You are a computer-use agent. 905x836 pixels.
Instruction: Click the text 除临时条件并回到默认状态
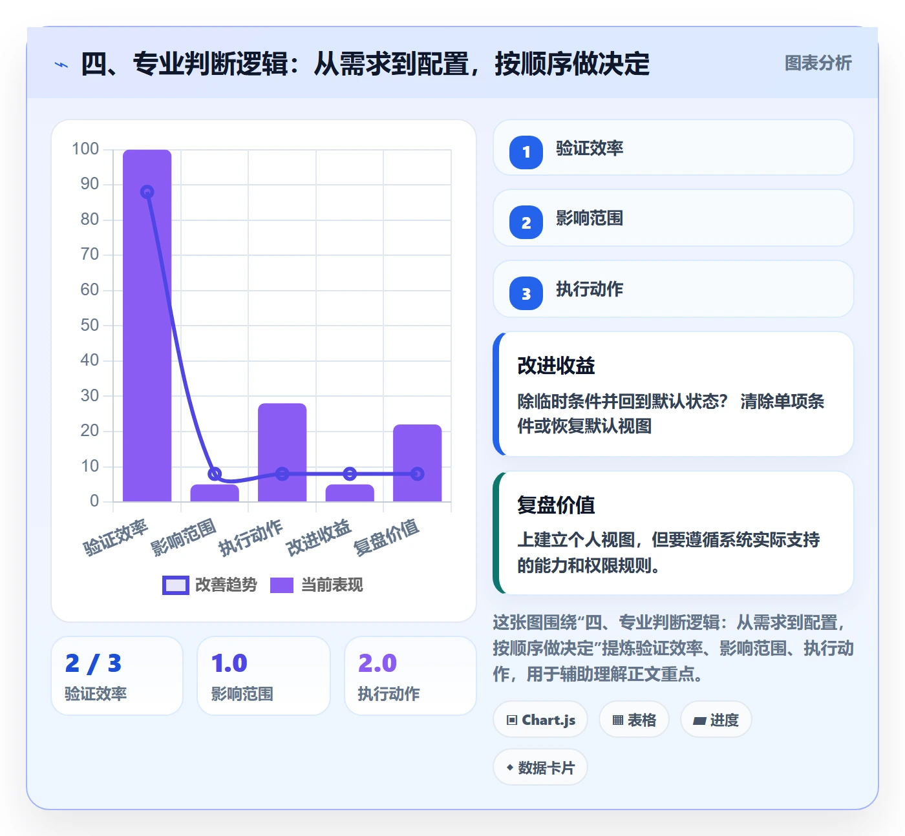click(623, 401)
